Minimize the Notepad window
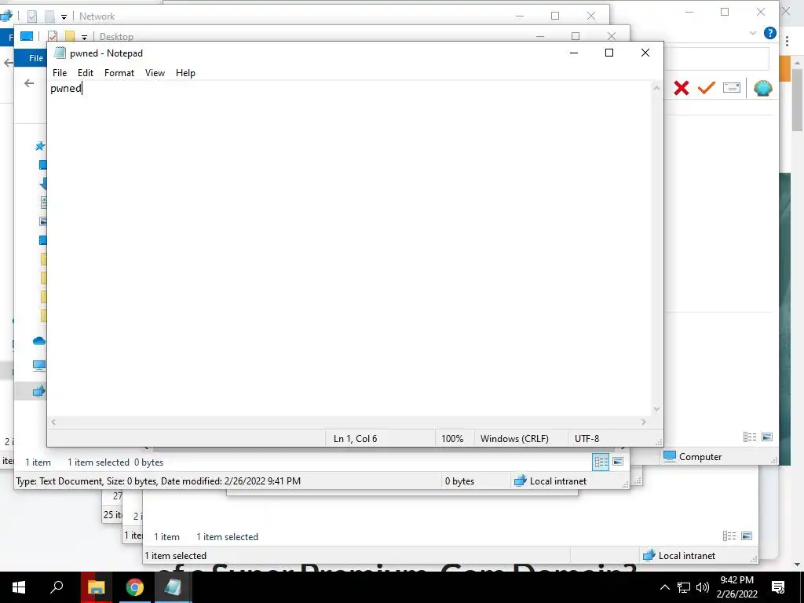 point(574,53)
